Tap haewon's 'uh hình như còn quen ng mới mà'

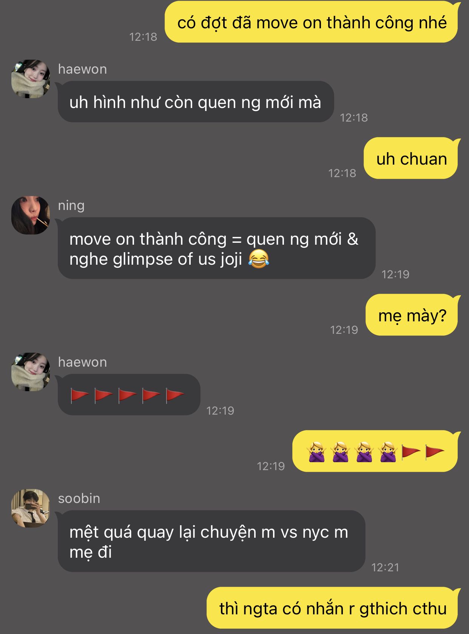click(x=196, y=102)
